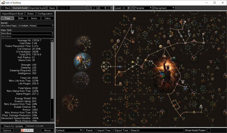This screenshot has height=133, width=227.
Task: Open the Items tab
Action: [x=34, y=18]
